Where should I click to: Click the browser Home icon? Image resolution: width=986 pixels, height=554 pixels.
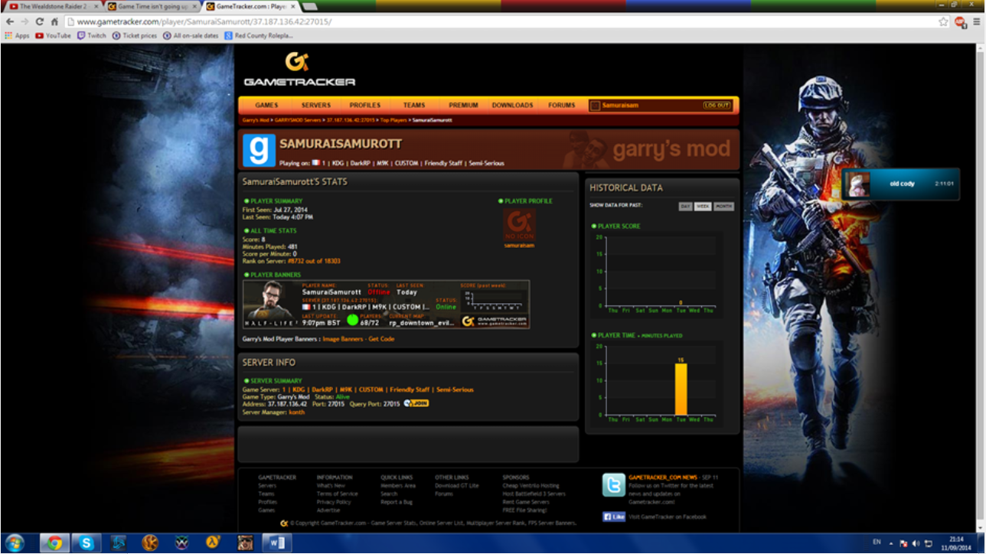pyautogui.click(x=54, y=21)
